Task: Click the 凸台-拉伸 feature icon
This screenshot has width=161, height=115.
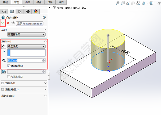Action: pos(3,17)
